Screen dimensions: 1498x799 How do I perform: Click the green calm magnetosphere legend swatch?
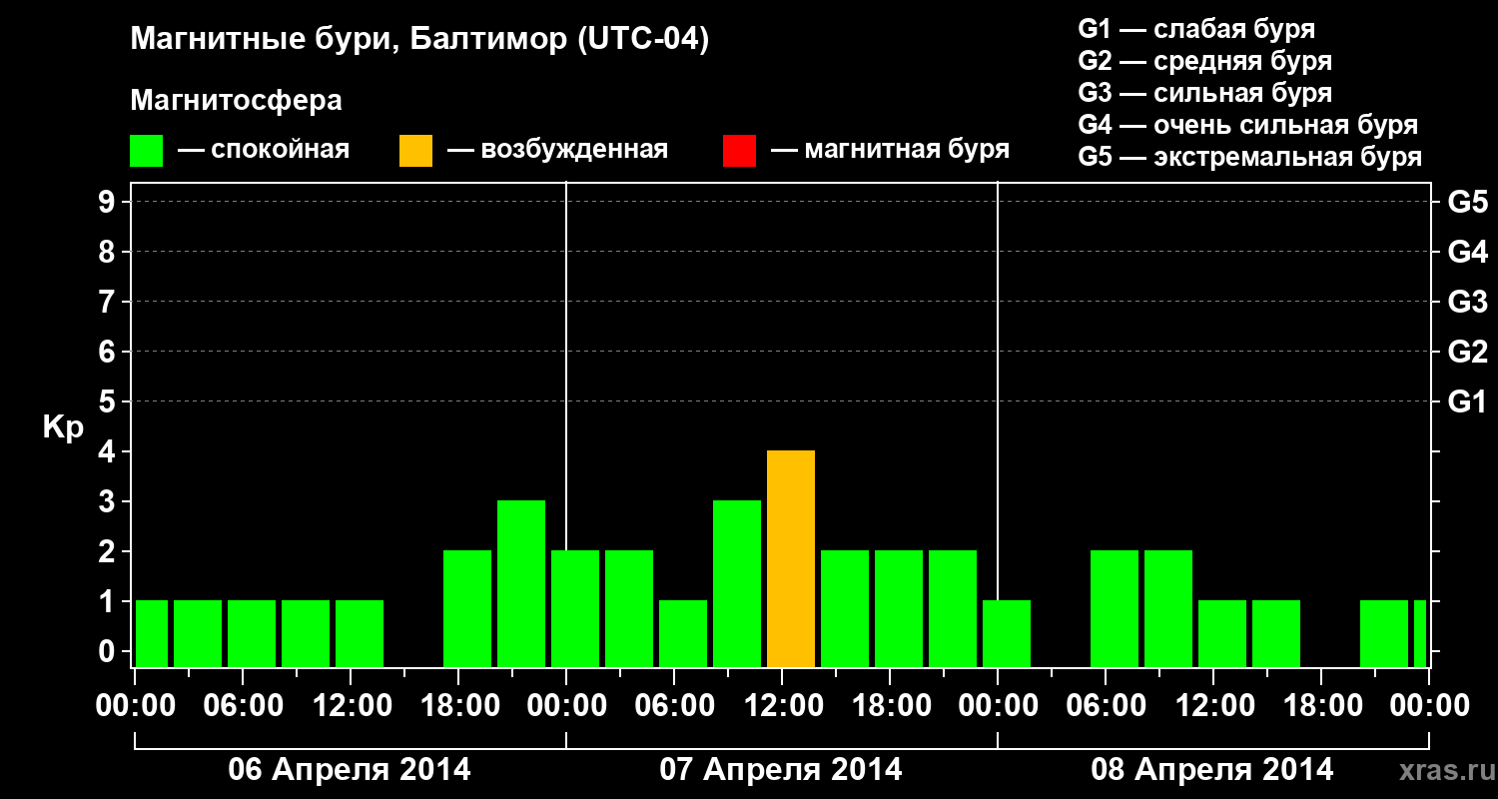pos(147,151)
